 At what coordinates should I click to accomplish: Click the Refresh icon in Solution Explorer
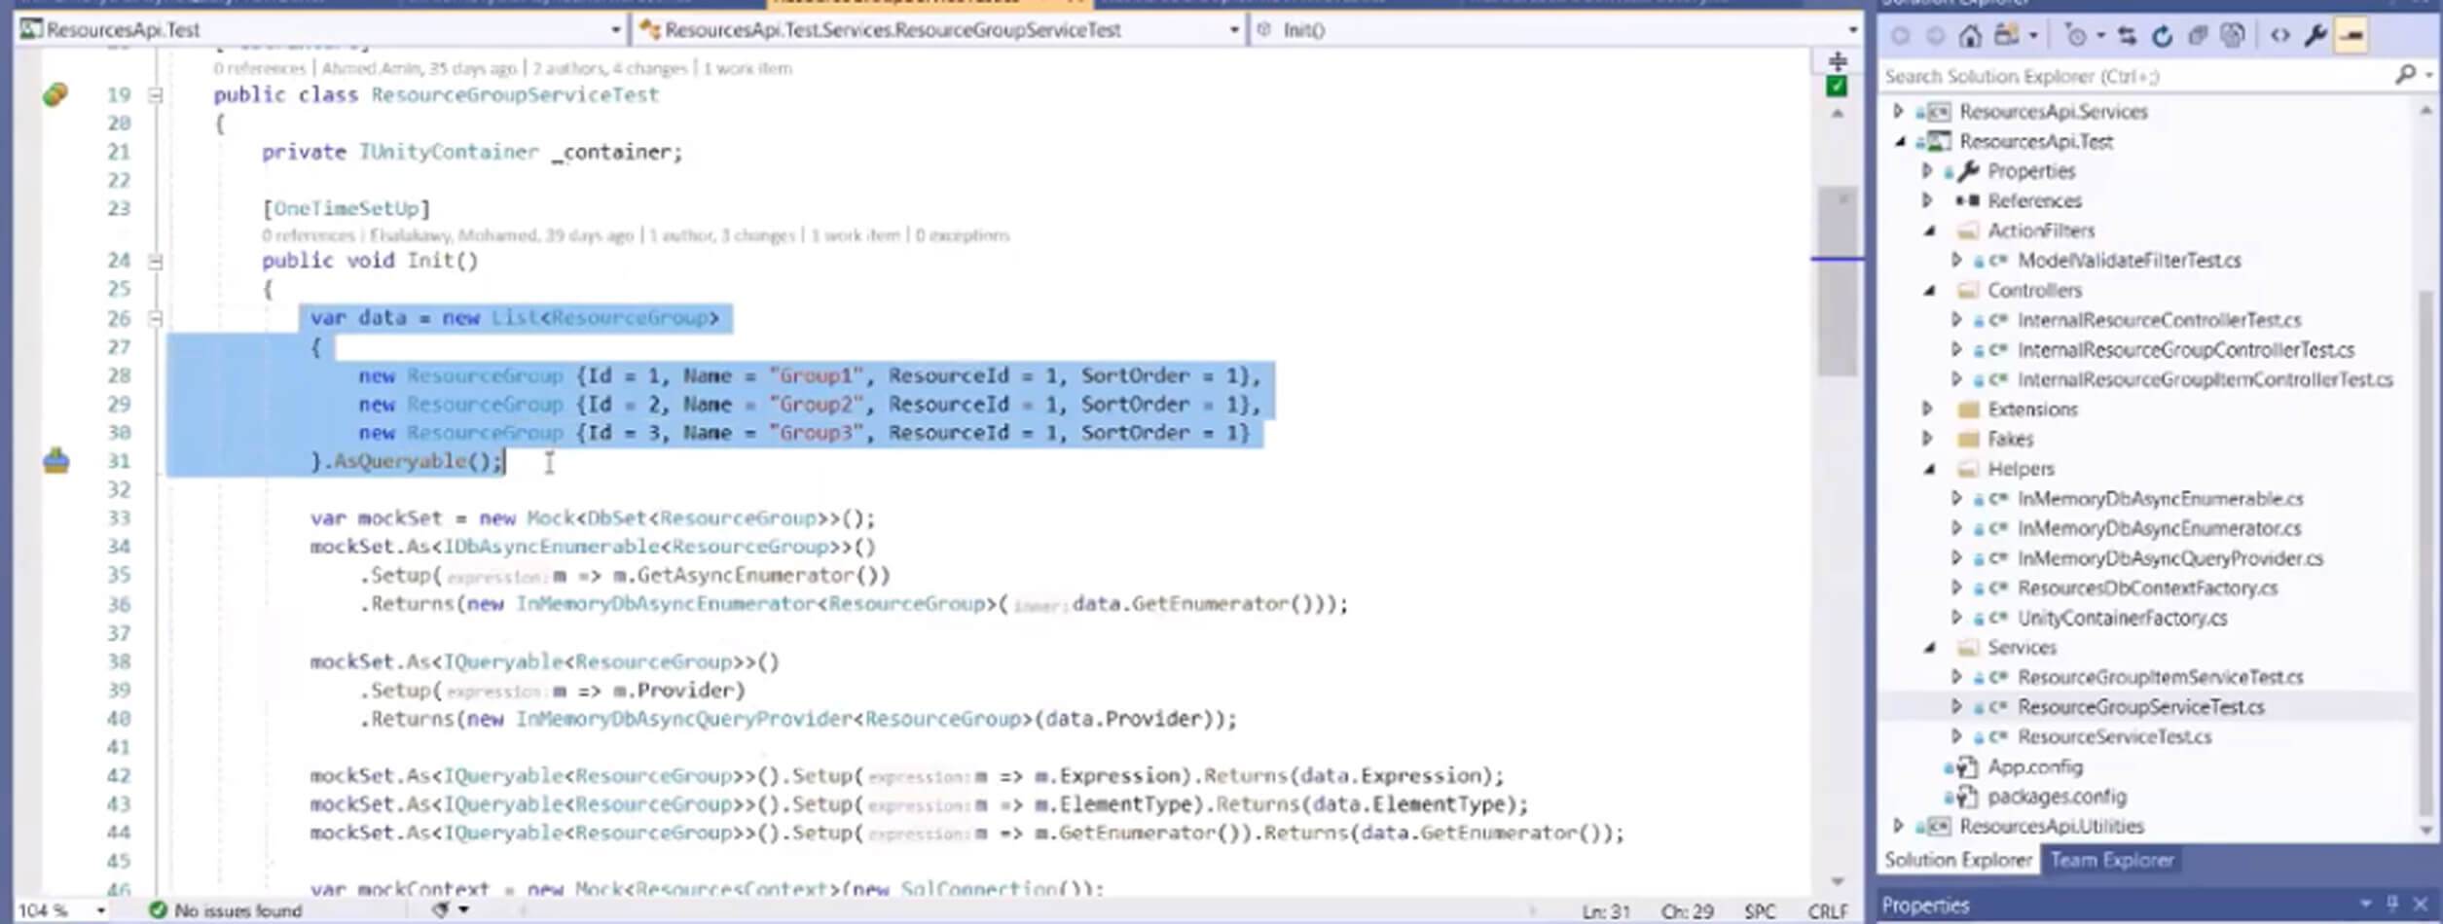[x=2163, y=36]
